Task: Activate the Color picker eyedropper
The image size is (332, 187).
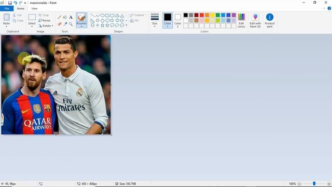Action: coord(65,24)
